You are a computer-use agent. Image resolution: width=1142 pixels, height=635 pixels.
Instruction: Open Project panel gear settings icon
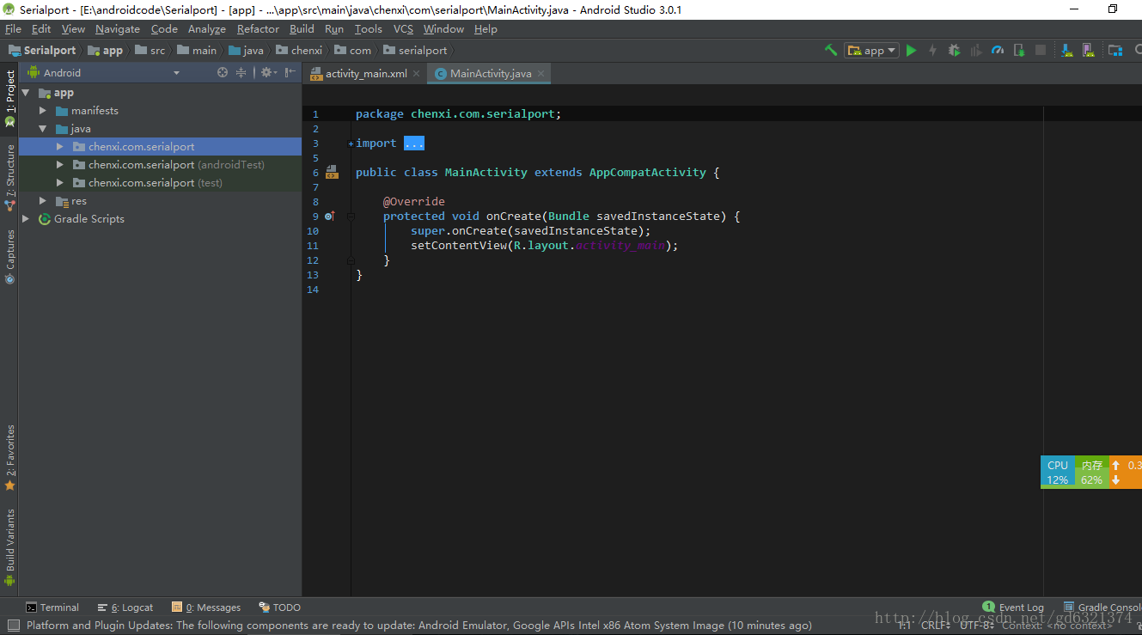click(268, 73)
